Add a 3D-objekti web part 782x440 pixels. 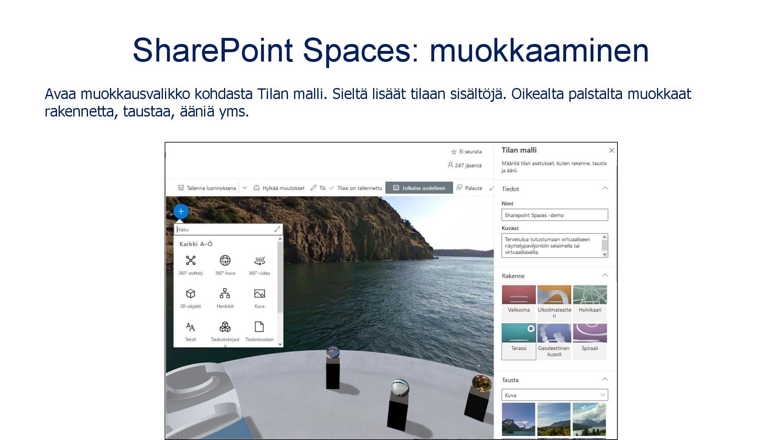(191, 298)
